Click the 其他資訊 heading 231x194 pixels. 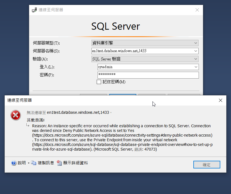[35, 120]
